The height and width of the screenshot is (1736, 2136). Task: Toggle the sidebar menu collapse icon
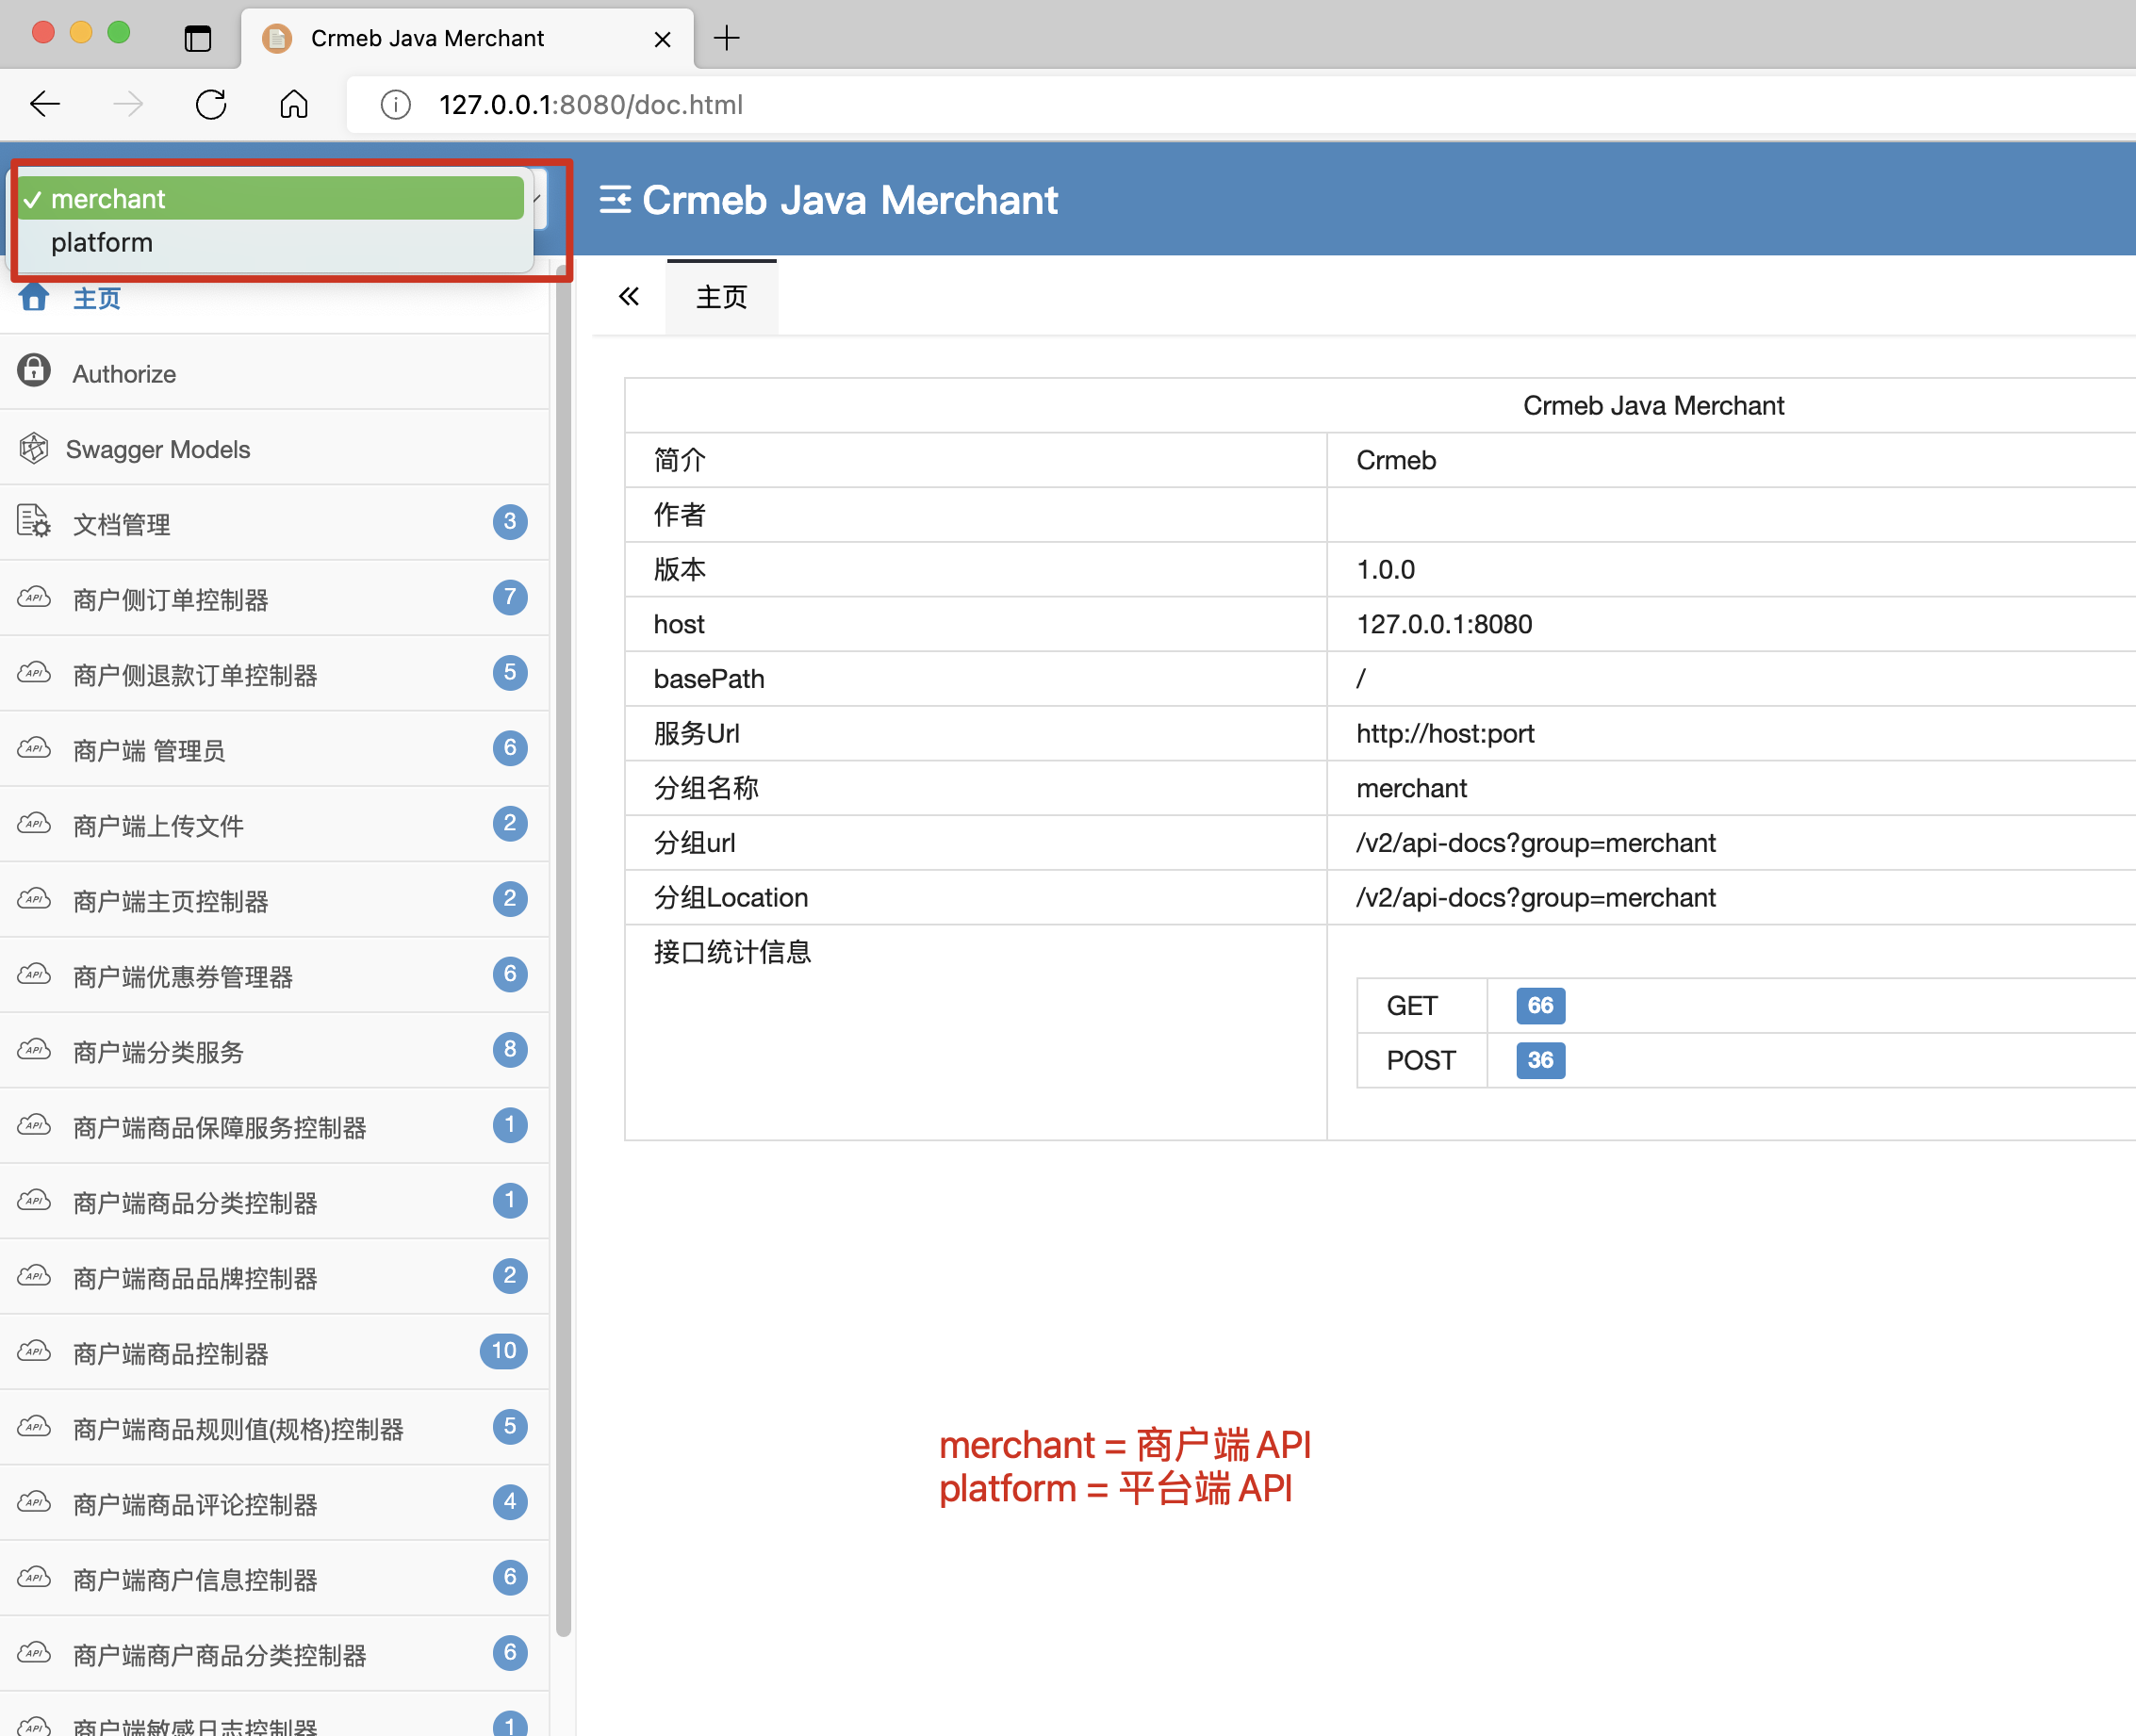point(615,200)
